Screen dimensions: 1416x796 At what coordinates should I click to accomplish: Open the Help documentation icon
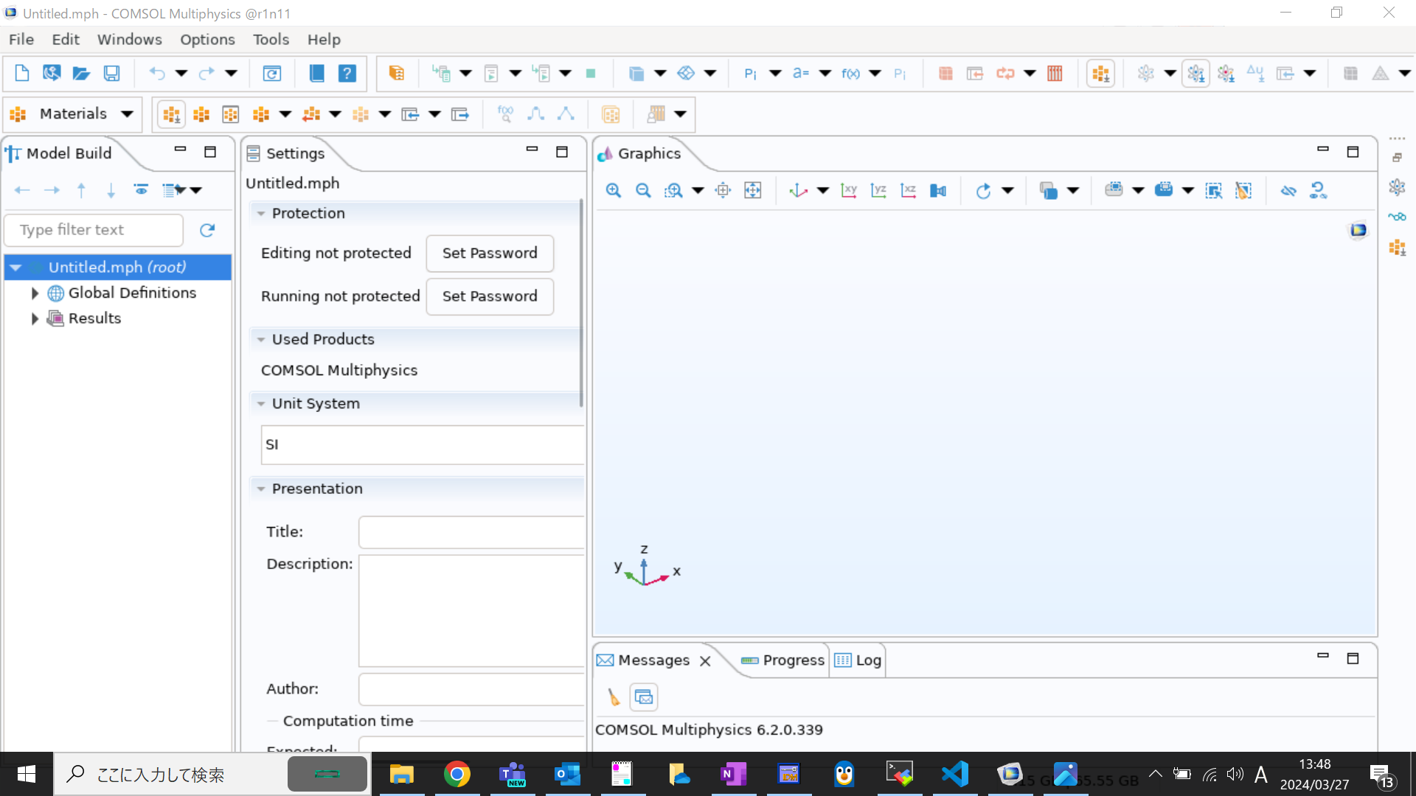point(347,73)
